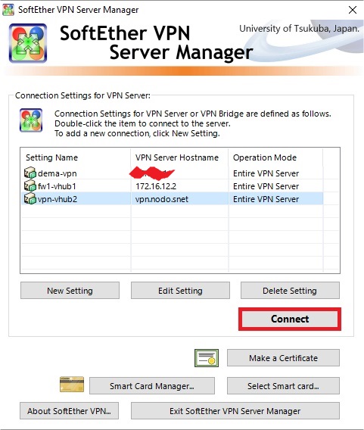Click the Delete Setting button

pos(290,291)
